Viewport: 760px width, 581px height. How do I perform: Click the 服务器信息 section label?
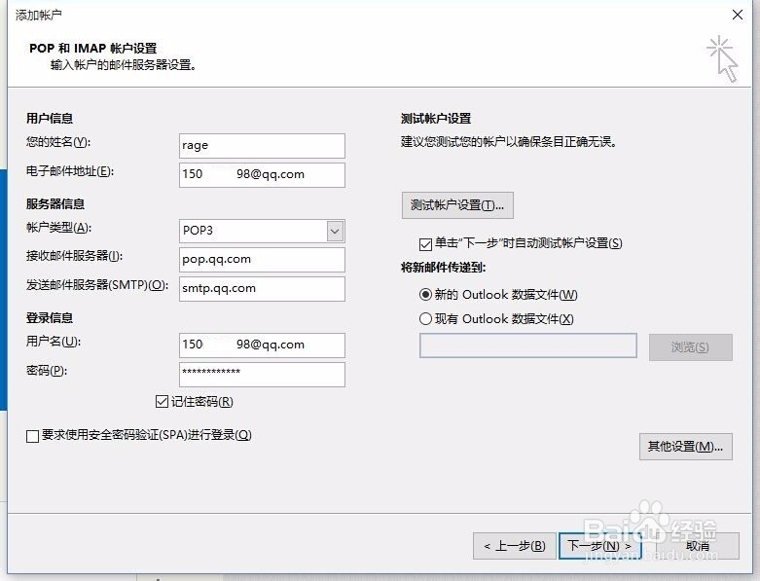(x=55, y=204)
